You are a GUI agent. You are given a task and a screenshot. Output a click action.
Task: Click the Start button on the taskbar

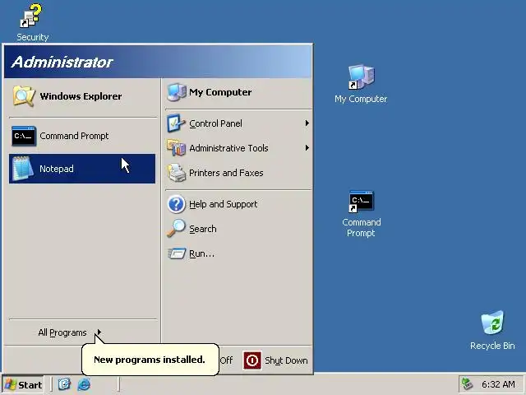23,384
